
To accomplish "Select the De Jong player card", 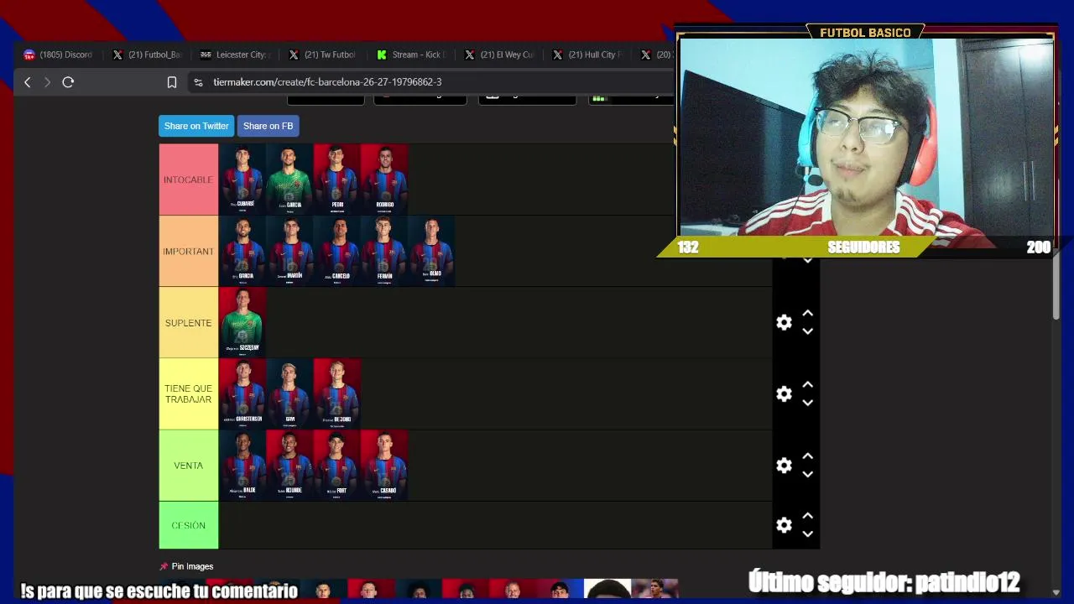I will [336, 394].
